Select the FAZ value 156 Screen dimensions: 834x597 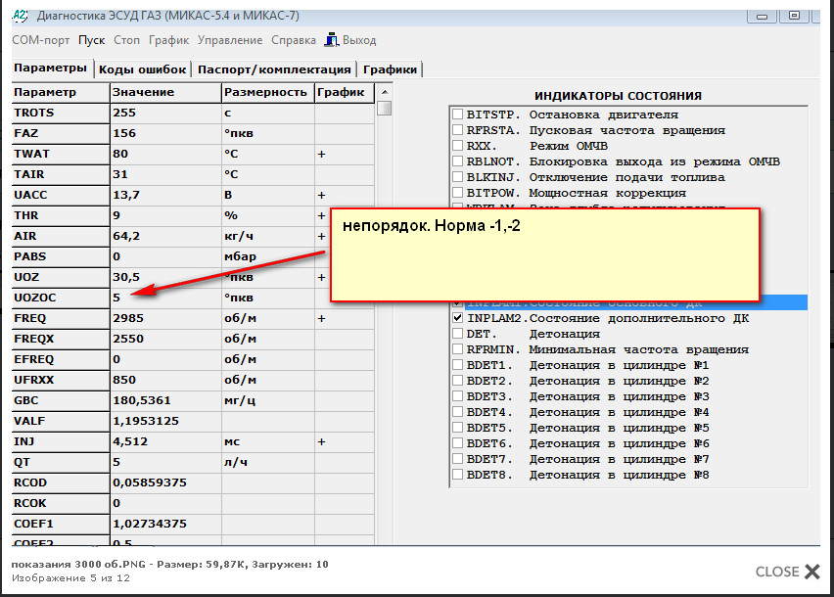(x=124, y=133)
